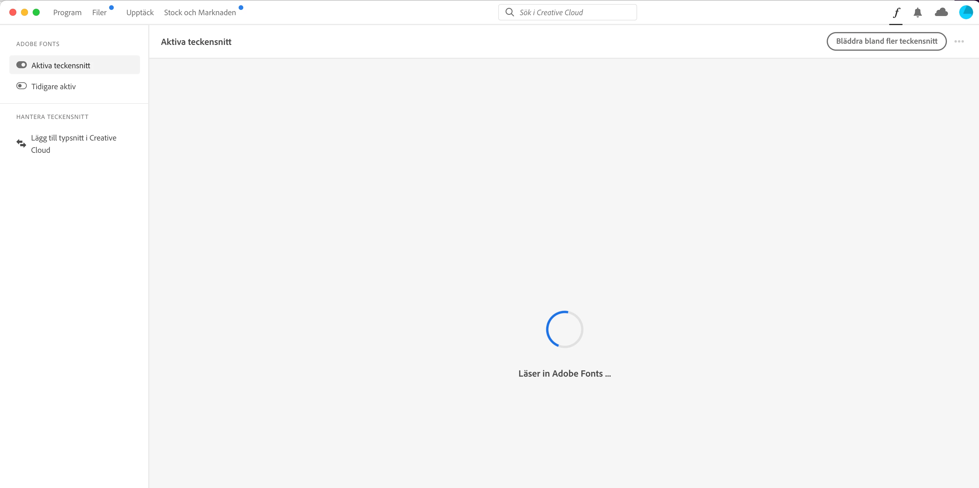Viewport: 979px width, 488px height.
Task: Click the magnifier icon in search
Action: pos(510,12)
